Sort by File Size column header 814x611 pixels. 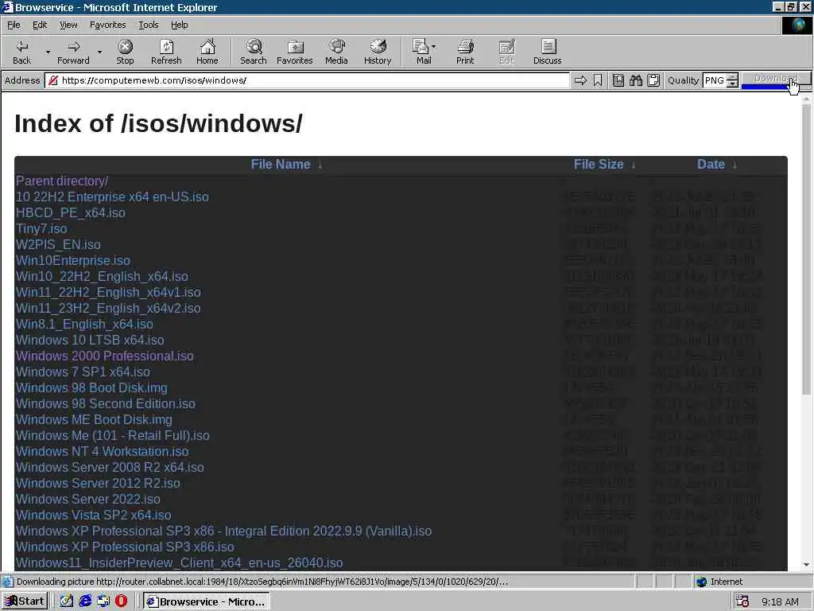coord(598,164)
